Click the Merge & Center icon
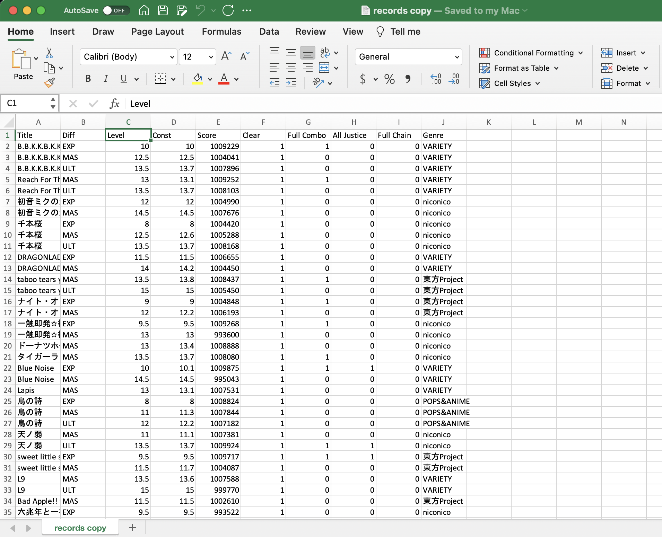The width and height of the screenshot is (662, 537). (324, 68)
